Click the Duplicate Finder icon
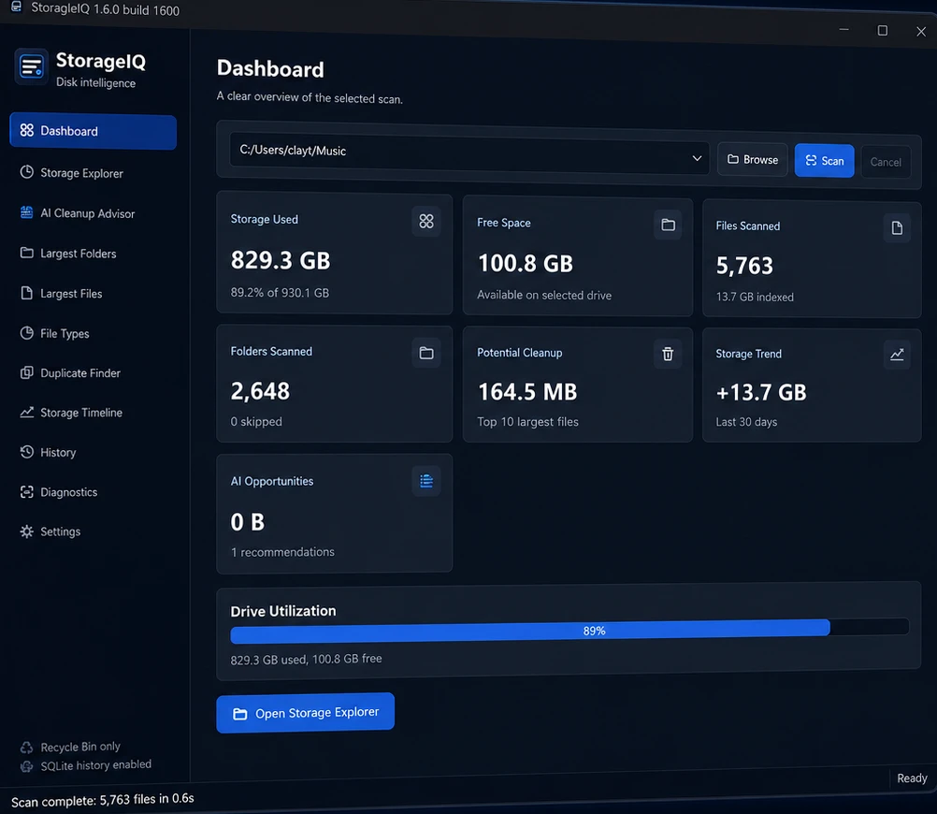Viewport: 937px width, 814px height. click(27, 372)
